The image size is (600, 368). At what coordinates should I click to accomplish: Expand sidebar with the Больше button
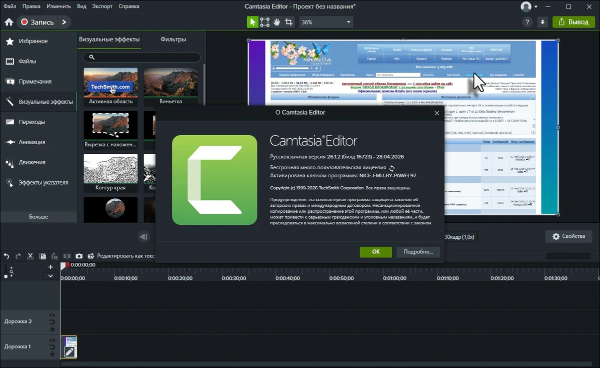(38, 217)
